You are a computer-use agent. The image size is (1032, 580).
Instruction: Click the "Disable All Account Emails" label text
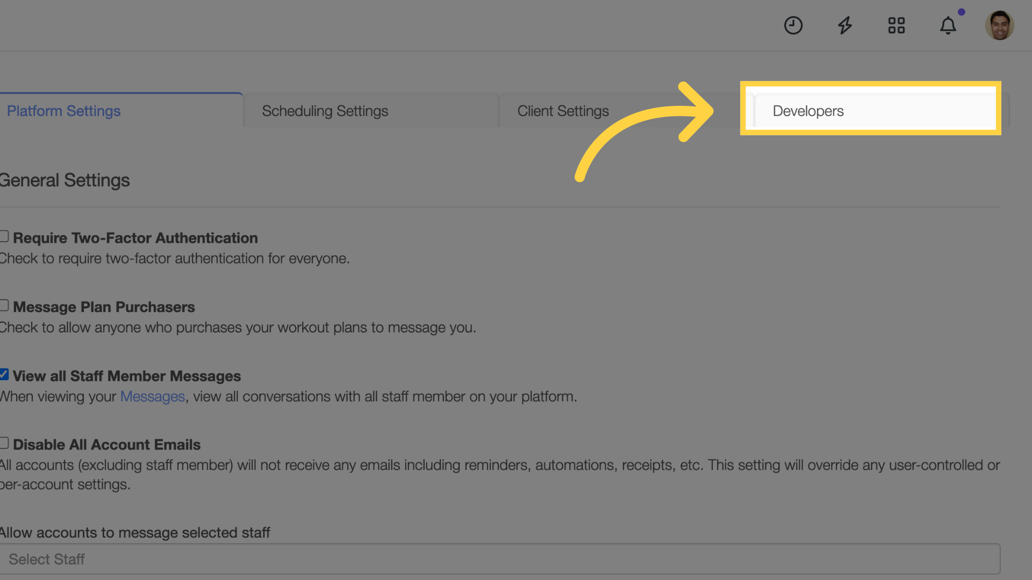pyautogui.click(x=106, y=445)
